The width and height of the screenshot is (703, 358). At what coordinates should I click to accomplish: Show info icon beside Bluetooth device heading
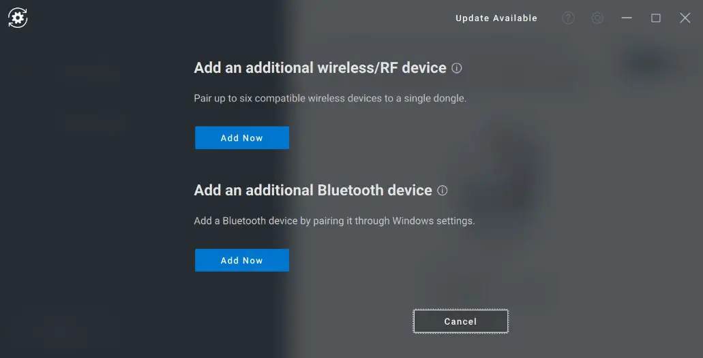(x=443, y=191)
